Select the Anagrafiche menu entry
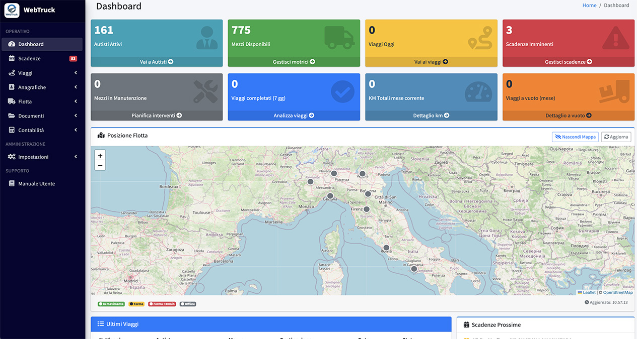637x339 pixels. (x=42, y=87)
